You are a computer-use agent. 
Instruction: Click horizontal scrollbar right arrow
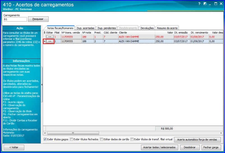(x=221, y=133)
